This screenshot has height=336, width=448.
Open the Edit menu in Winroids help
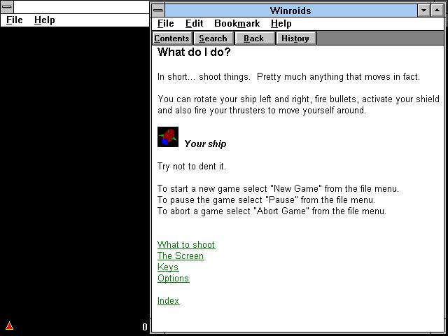coord(194,23)
